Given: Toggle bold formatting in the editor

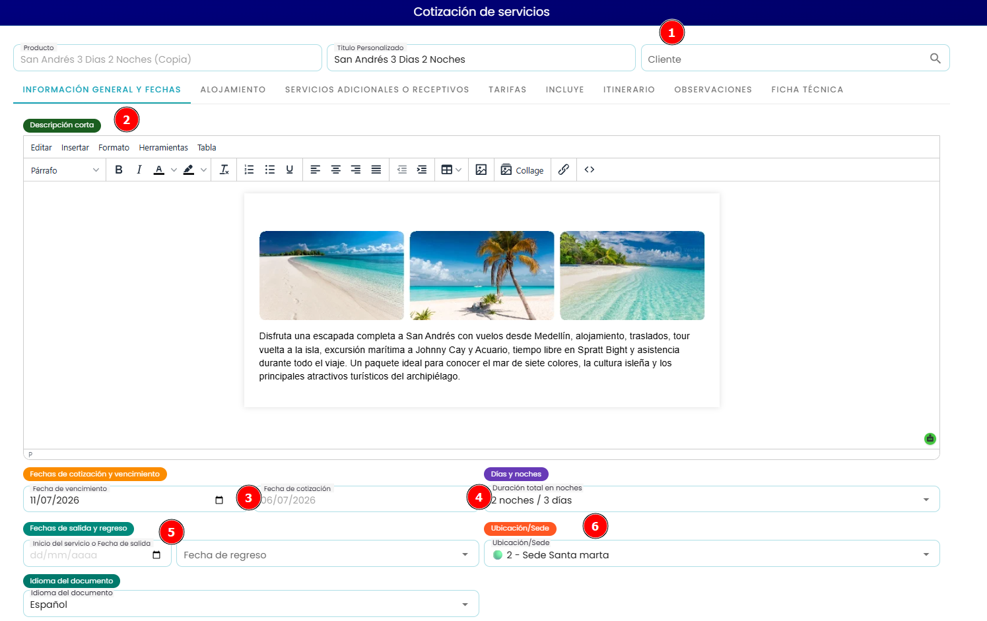Looking at the screenshot, I should [x=119, y=170].
